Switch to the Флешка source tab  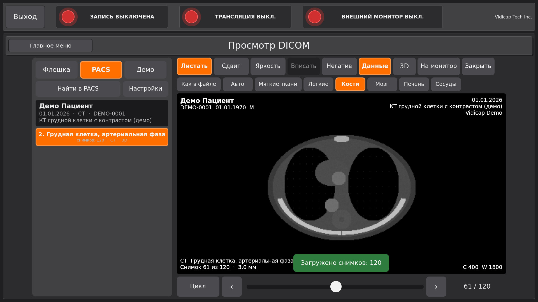tap(57, 70)
